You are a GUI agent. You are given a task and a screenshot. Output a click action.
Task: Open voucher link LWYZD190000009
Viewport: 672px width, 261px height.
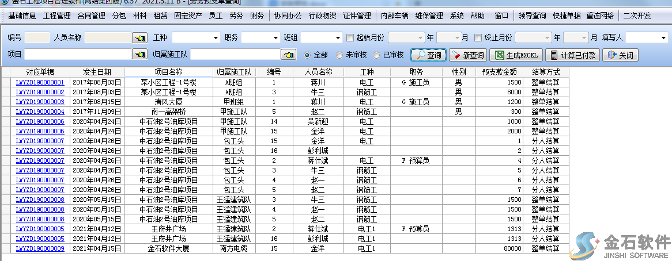[40, 248]
